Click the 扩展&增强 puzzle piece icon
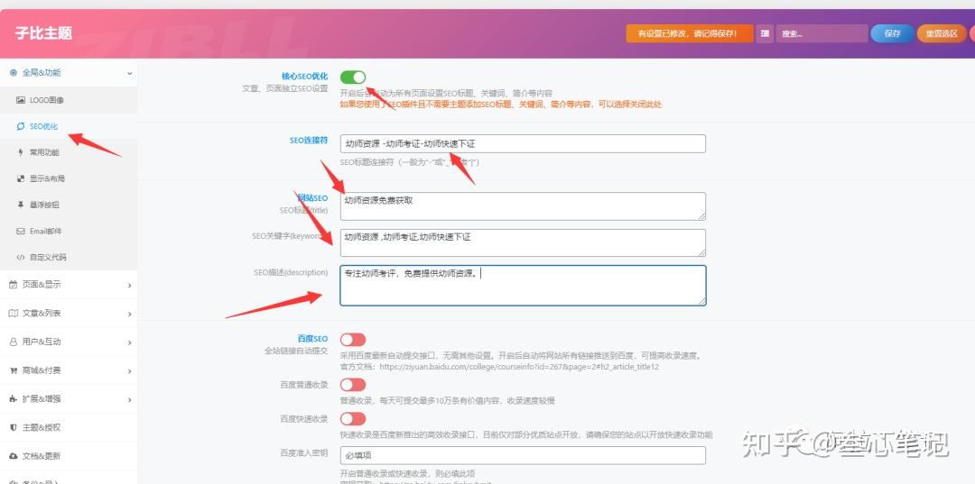The image size is (975, 484). (14, 399)
